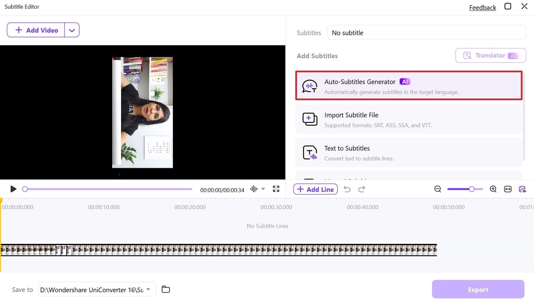Enter fullscreen video preview
Screen dimensions: 534x303
pyautogui.click(x=276, y=189)
